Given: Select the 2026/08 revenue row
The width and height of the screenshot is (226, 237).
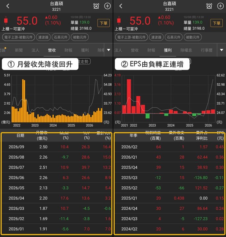Looking at the screenshot, I should point(57,157).
